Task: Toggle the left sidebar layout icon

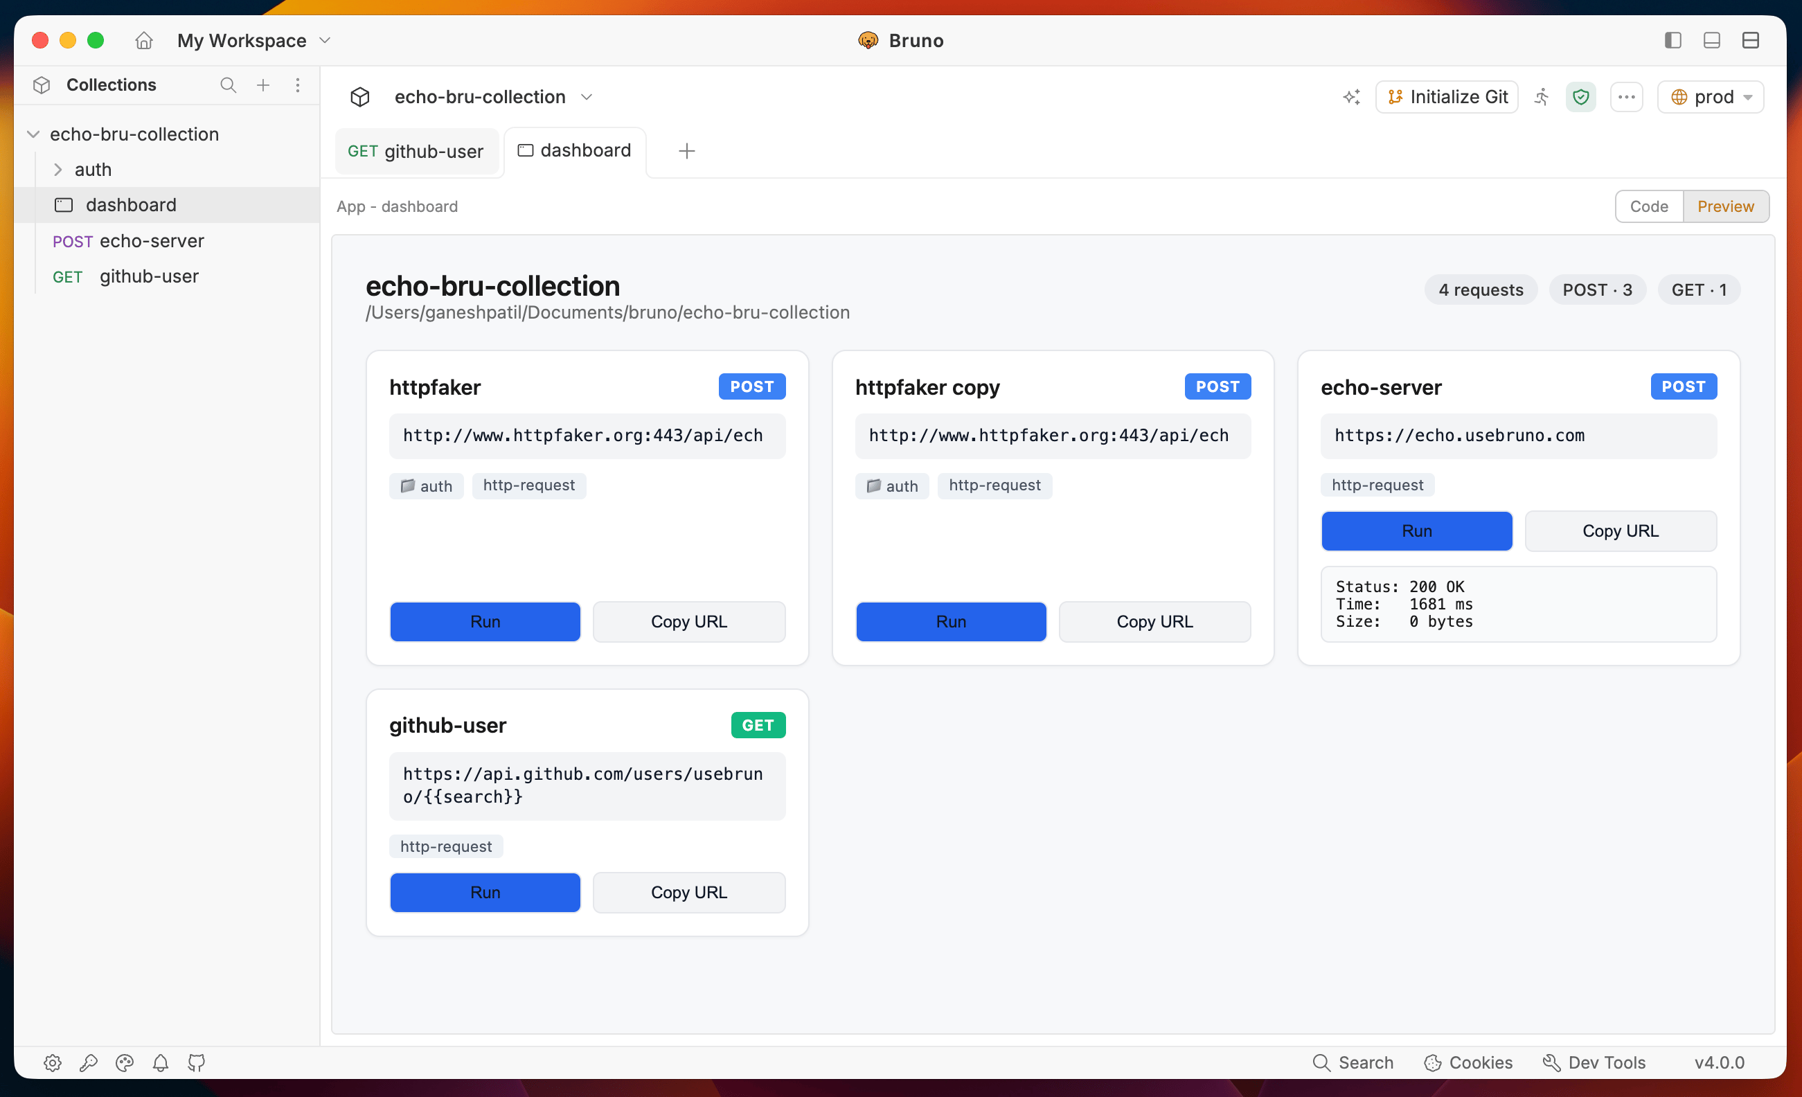Action: [1672, 40]
